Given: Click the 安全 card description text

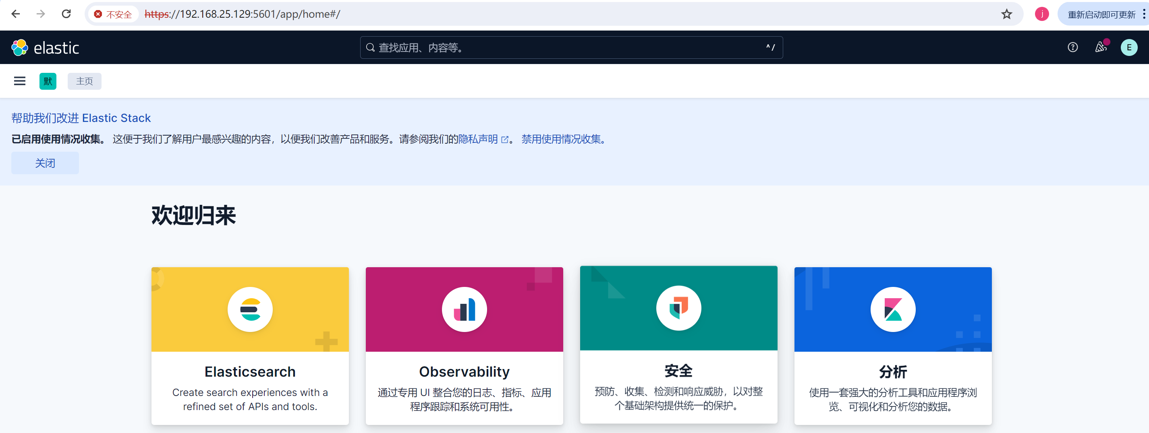Looking at the screenshot, I should [678, 398].
